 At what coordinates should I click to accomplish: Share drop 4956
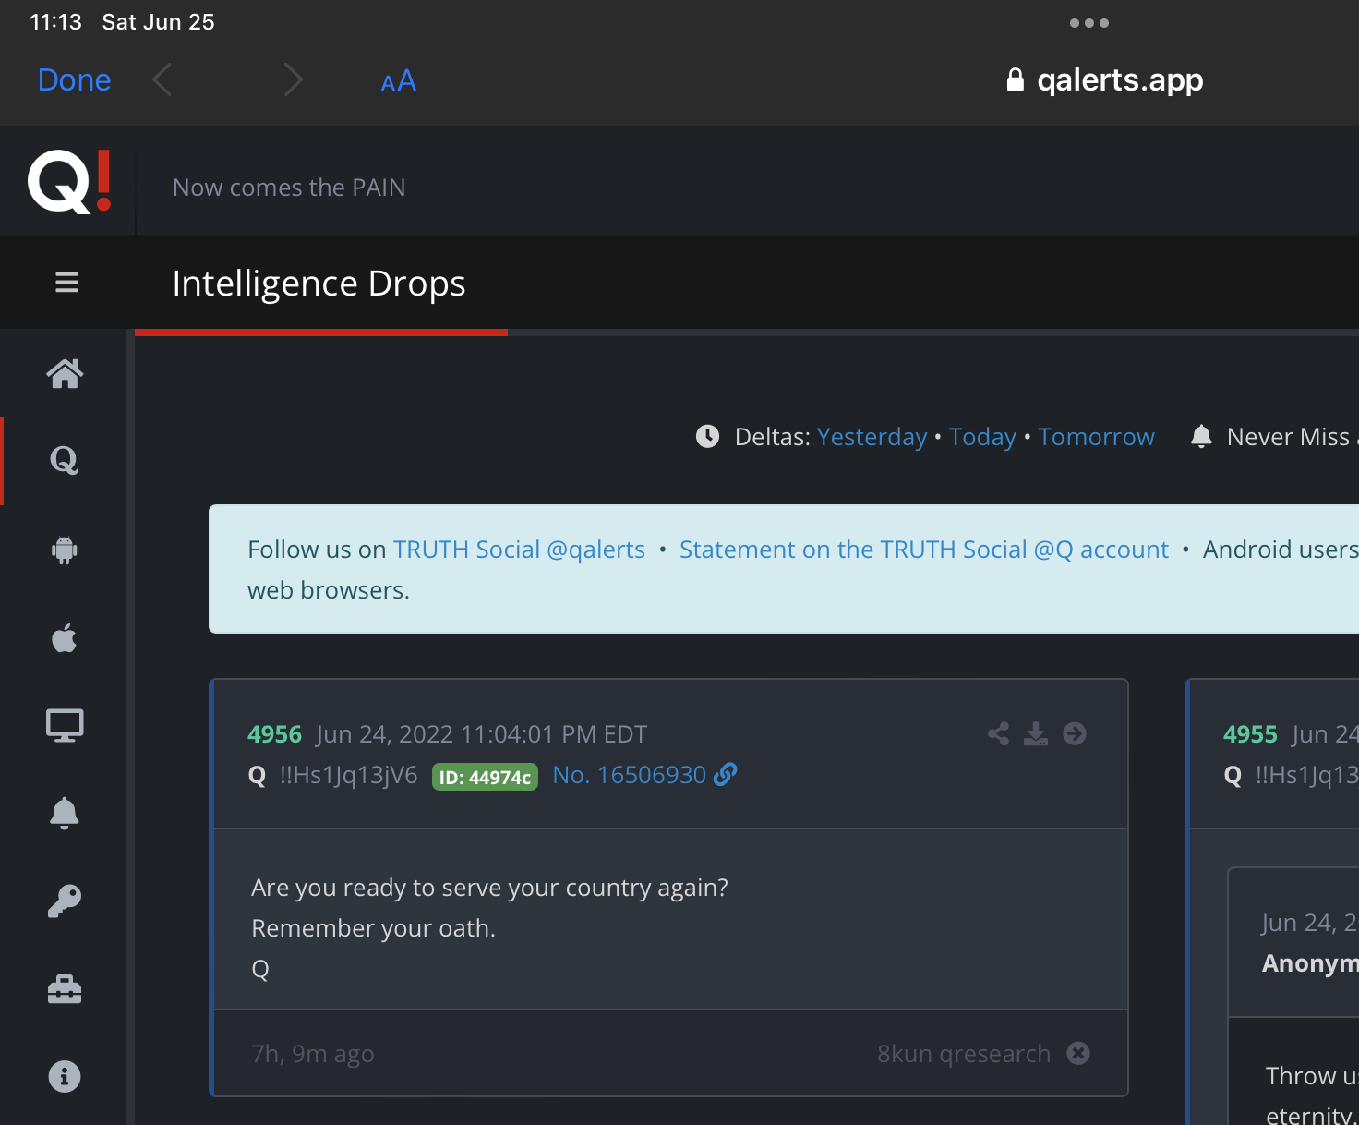(x=998, y=733)
